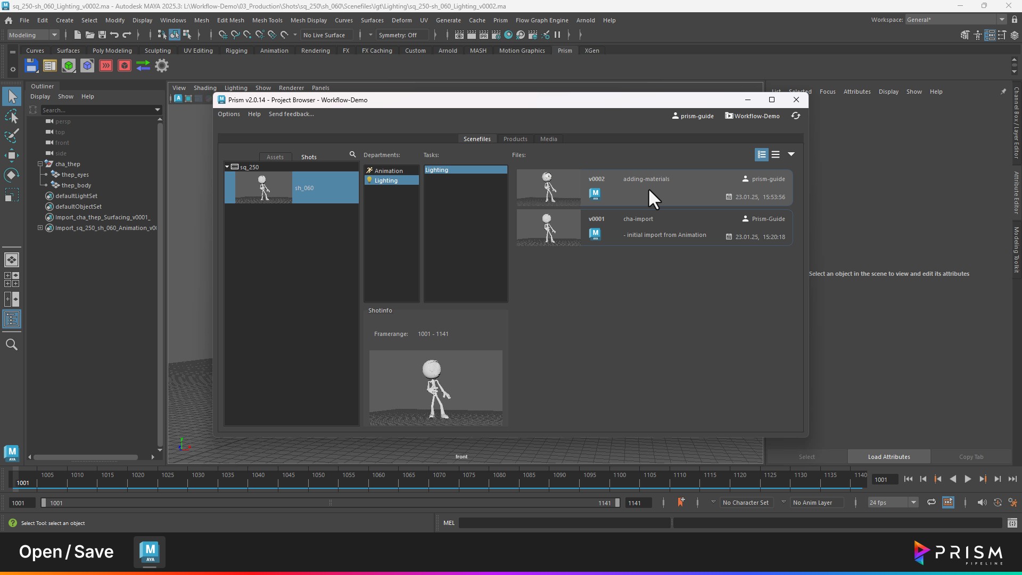Open the Arnold menu in menu bar

pos(586,20)
